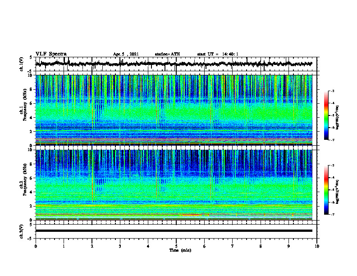Click time axis tick label "4"
Screen dimensions: 357x276
click(x=148, y=246)
